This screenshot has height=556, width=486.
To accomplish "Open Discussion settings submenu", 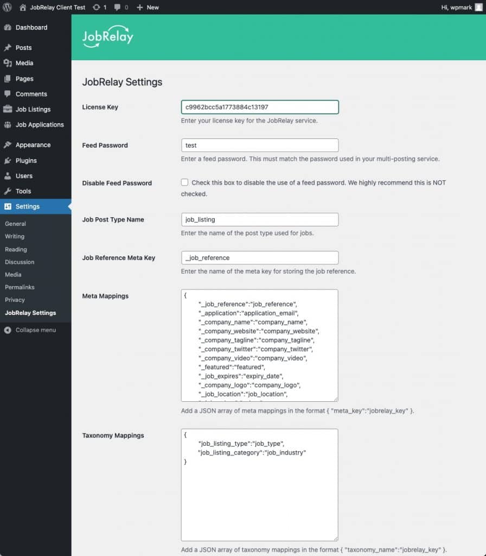I will point(20,262).
